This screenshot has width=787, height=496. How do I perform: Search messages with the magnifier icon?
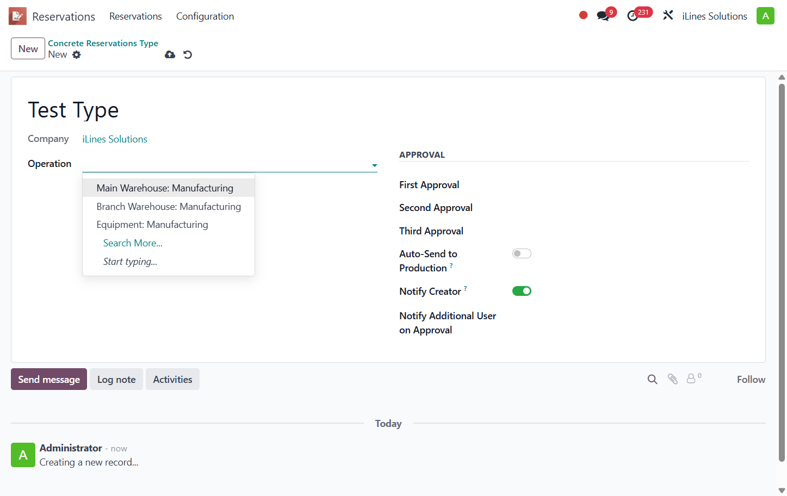(652, 379)
